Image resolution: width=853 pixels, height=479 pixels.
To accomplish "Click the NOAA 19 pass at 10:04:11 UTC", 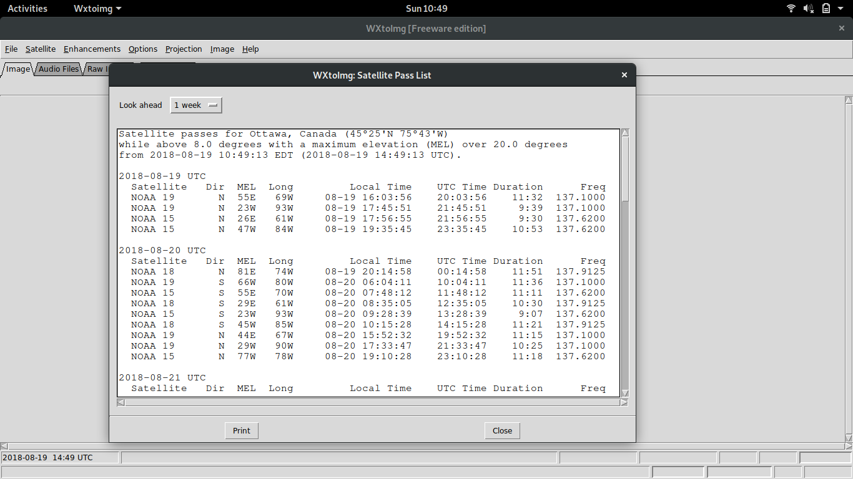I will (368, 282).
